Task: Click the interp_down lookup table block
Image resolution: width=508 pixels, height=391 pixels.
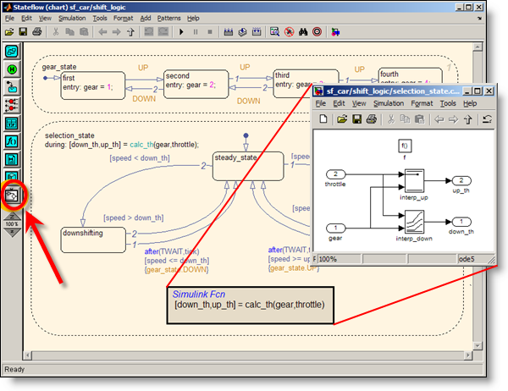Action: 415,222
